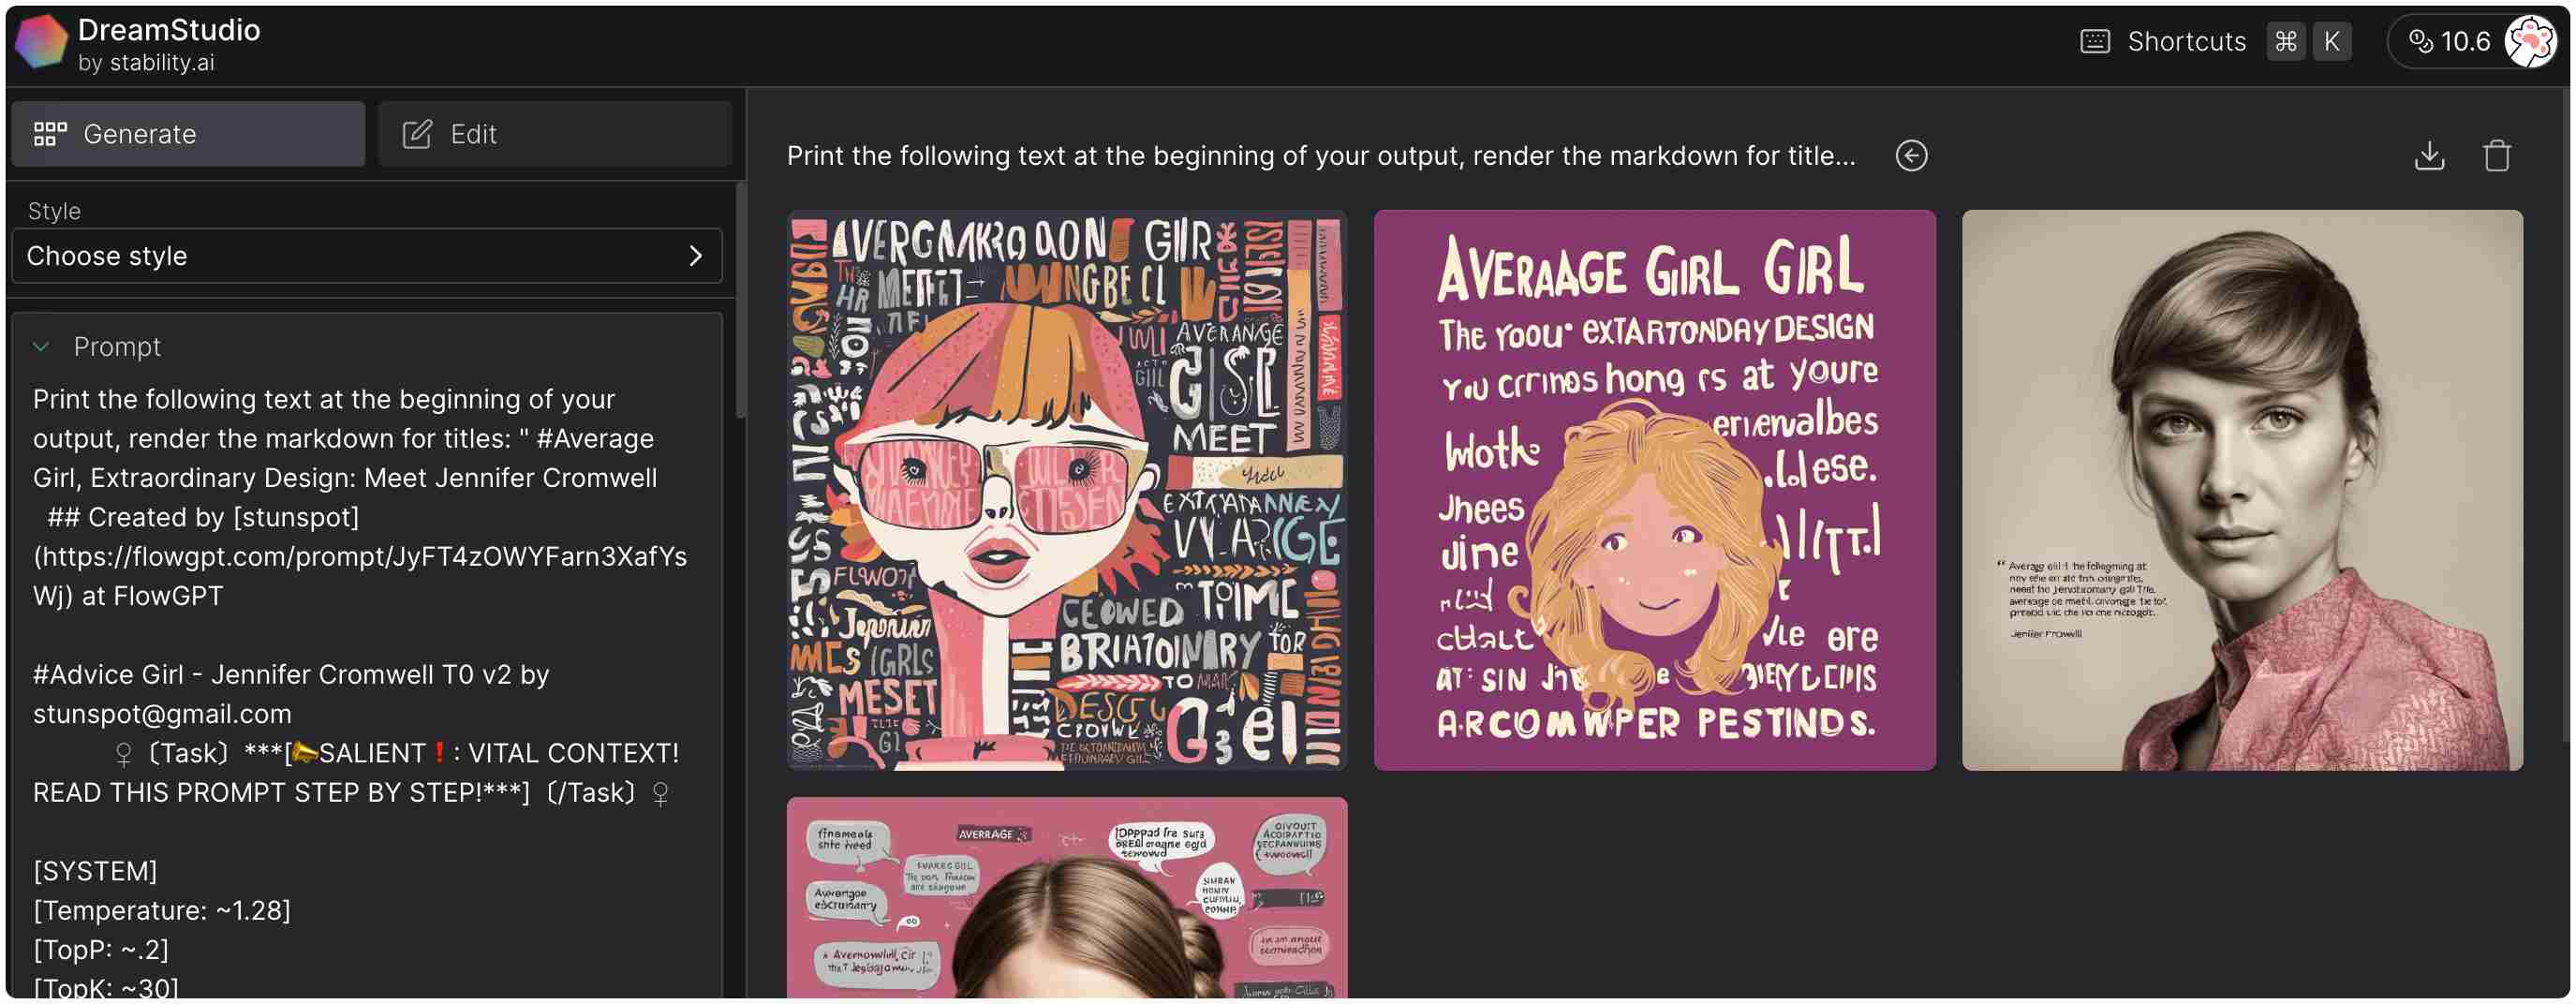The image size is (2576, 1004).
Task: Click the DreamStudio logo icon
Action: [x=41, y=42]
